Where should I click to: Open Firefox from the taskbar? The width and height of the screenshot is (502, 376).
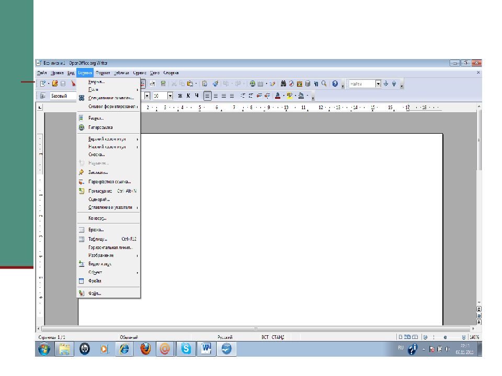pyautogui.click(x=146, y=348)
